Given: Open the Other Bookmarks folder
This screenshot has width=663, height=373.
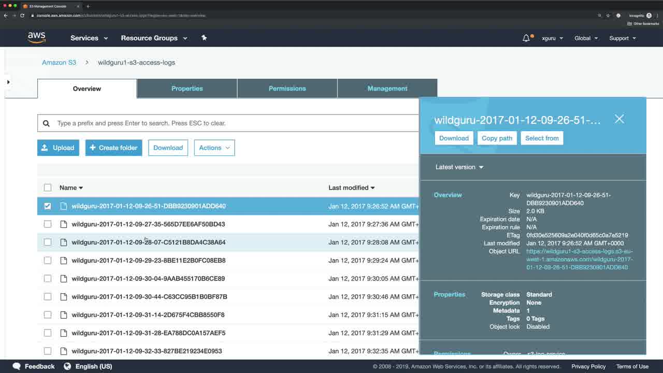Looking at the screenshot, I should (643, 24).
